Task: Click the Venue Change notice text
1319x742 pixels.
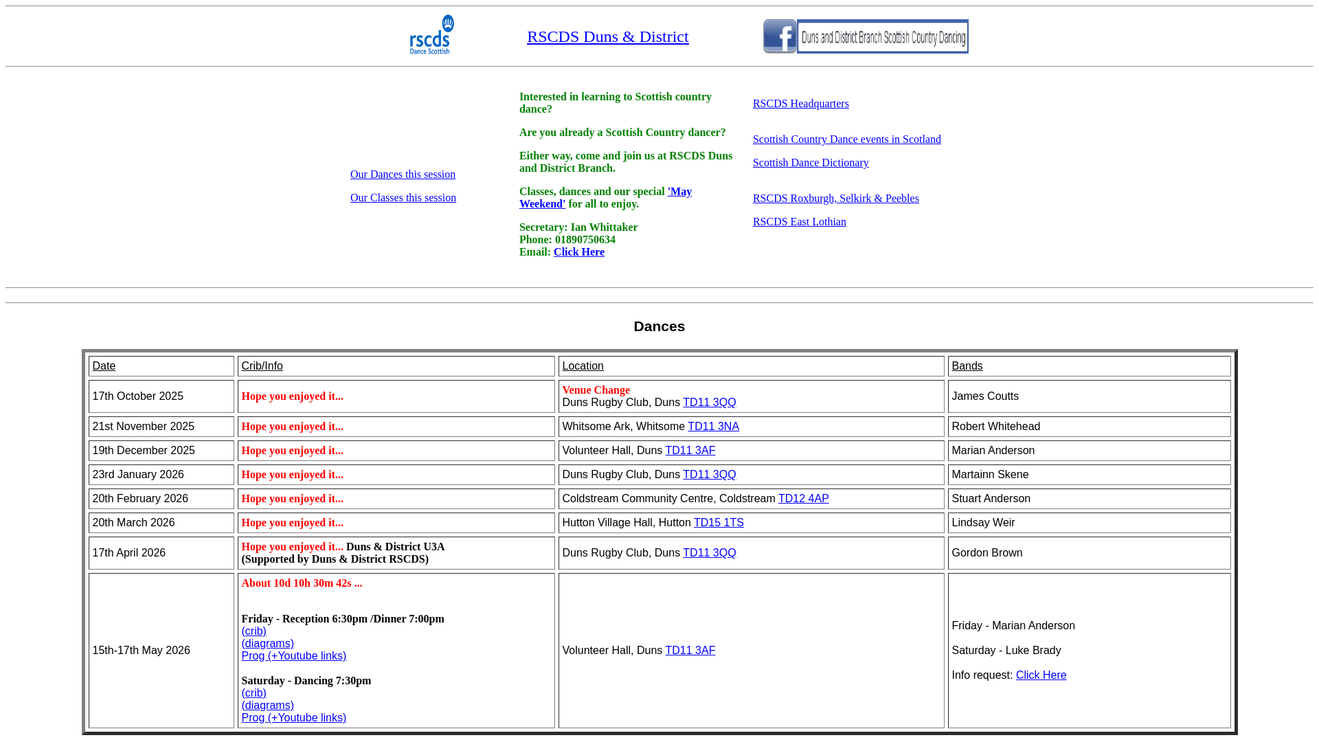Action: tap(596, 390)
